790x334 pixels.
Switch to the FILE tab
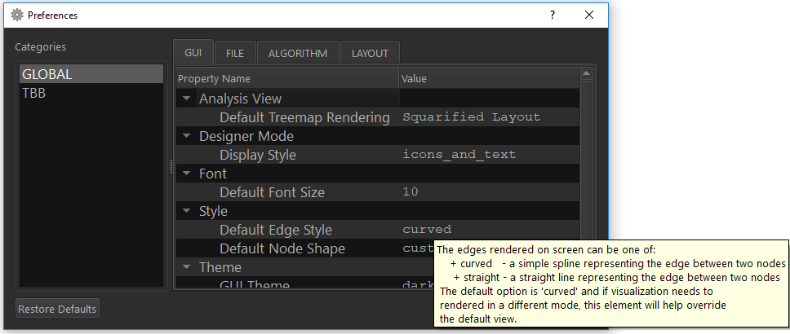pyautogui.click(x=235, y=53)
